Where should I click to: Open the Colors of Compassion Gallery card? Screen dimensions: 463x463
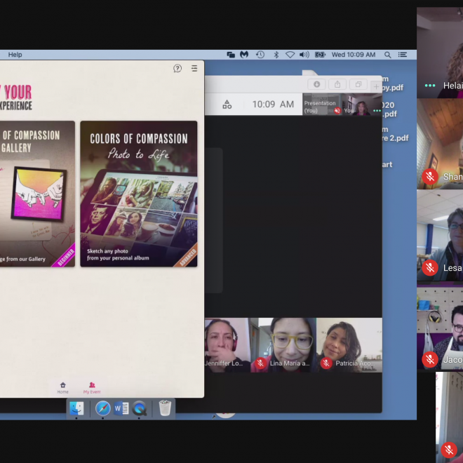click(36, 194)
